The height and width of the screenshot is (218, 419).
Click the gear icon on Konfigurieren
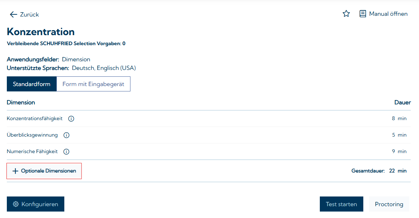click(x=15, y=204)
